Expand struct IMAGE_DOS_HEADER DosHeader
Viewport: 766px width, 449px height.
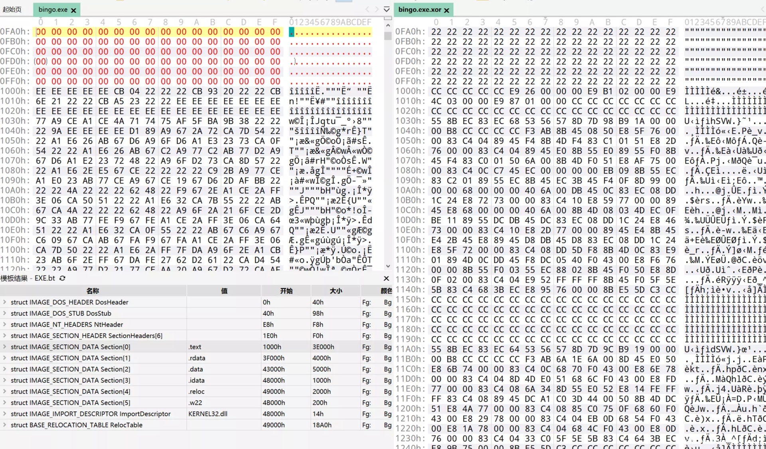point(5,302)
